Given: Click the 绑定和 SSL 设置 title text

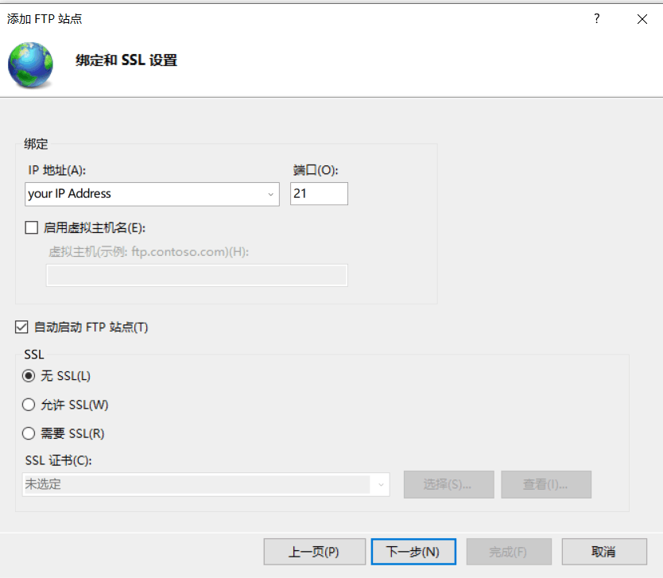Looking at the screenshot, I should click(x=126, y=60).
